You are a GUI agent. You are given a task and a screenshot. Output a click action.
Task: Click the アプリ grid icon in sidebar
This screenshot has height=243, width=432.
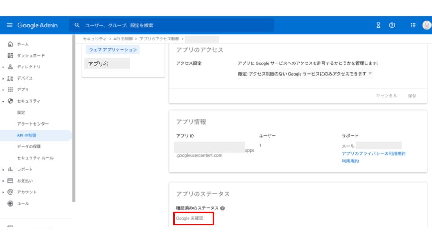coord(10,90)
